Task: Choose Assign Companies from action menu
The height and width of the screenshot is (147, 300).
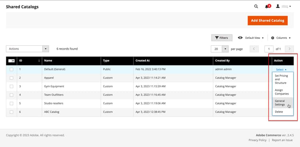Action: [283, 92]
